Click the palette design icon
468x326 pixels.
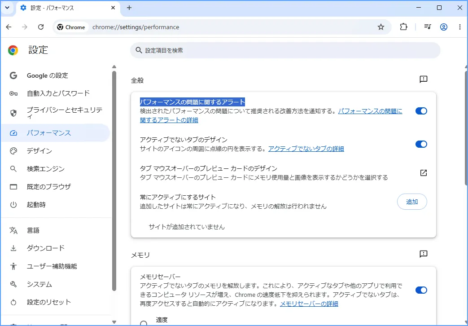tap(13, 151)
